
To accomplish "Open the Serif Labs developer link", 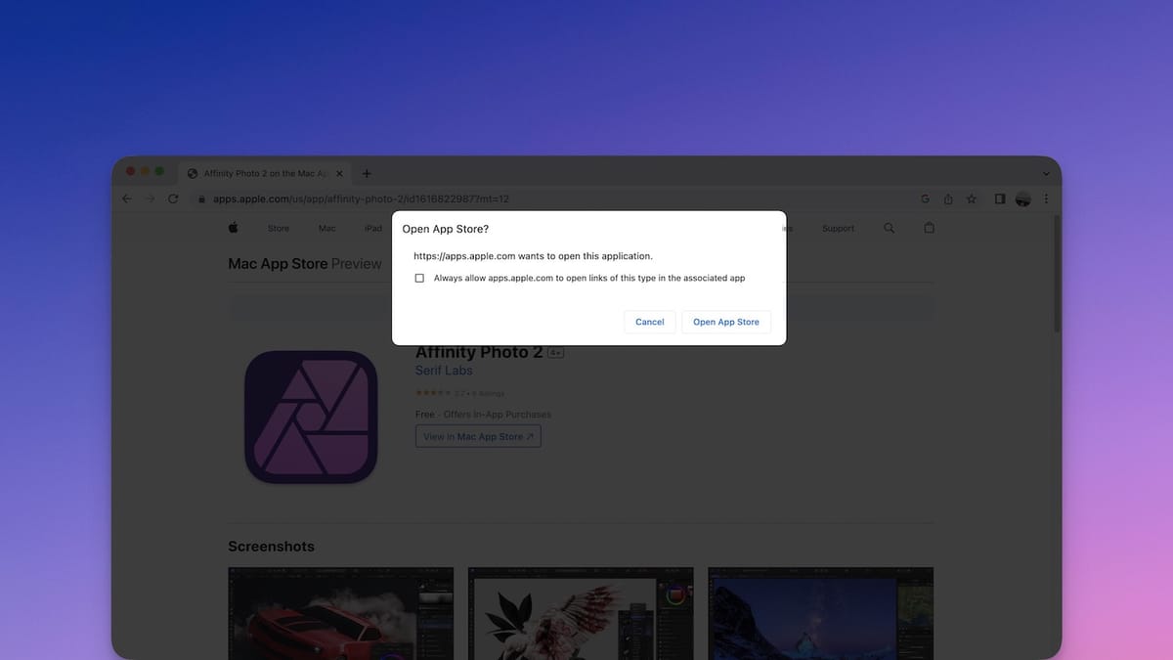I will tap(444, 371).
